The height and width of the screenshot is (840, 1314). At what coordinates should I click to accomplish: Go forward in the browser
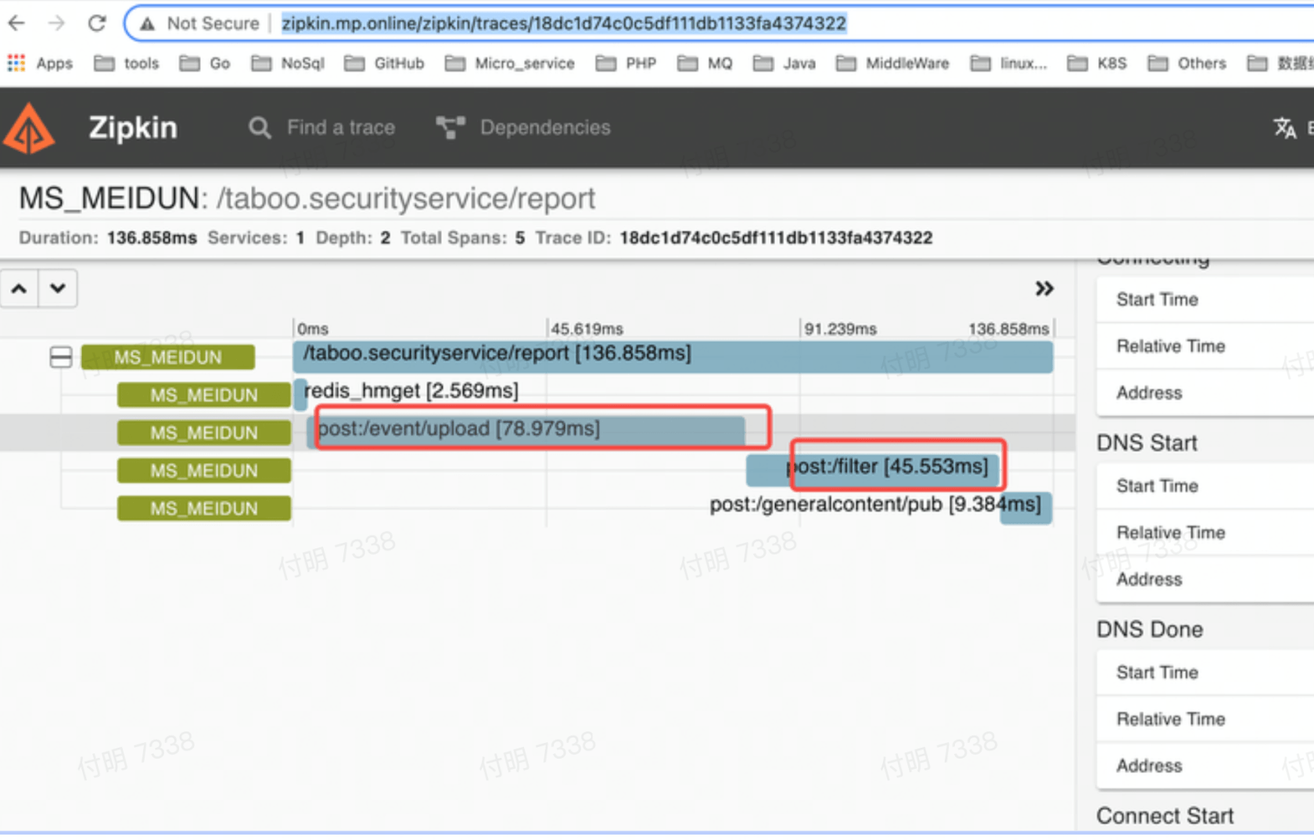[x=56, y=23]
